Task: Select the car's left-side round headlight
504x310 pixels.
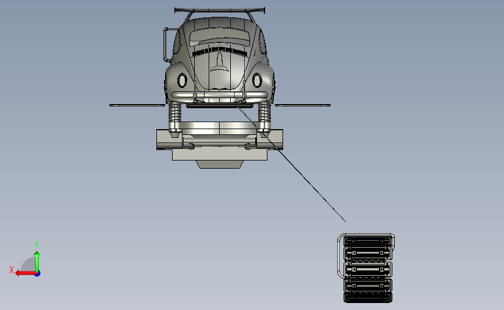Action: [182, 80]
